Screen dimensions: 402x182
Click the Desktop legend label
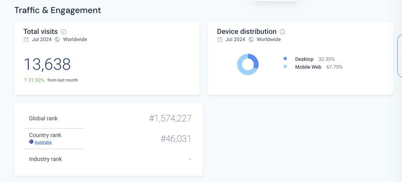(x=304, y=59)
